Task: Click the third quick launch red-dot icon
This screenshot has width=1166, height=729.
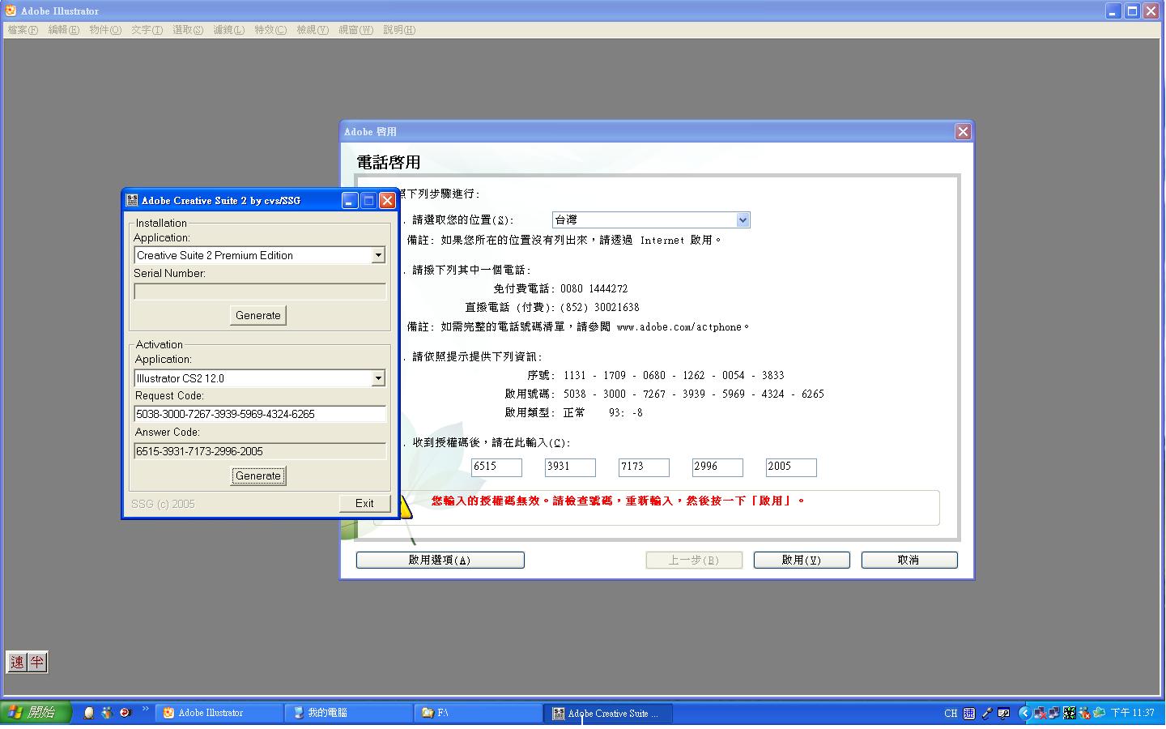Action: tap(125, 713)
